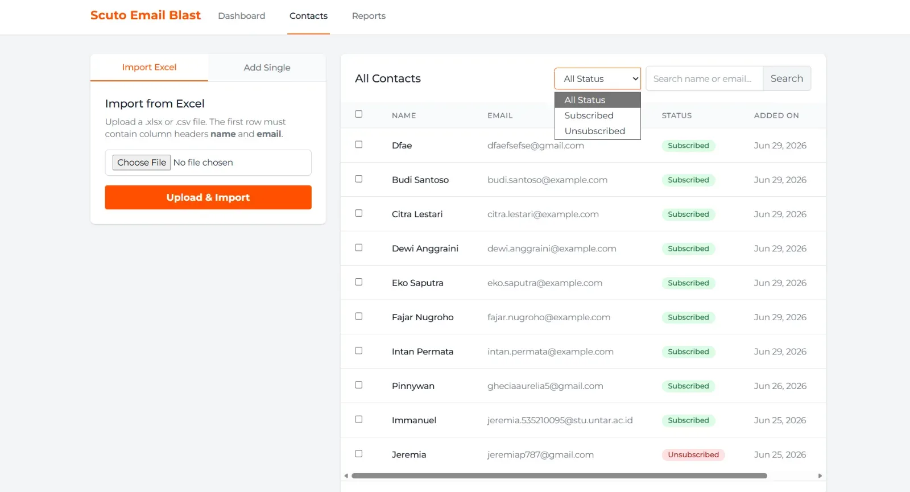Go to the Reports page
This screenshot has width=910, height=492.
(369, 16)
